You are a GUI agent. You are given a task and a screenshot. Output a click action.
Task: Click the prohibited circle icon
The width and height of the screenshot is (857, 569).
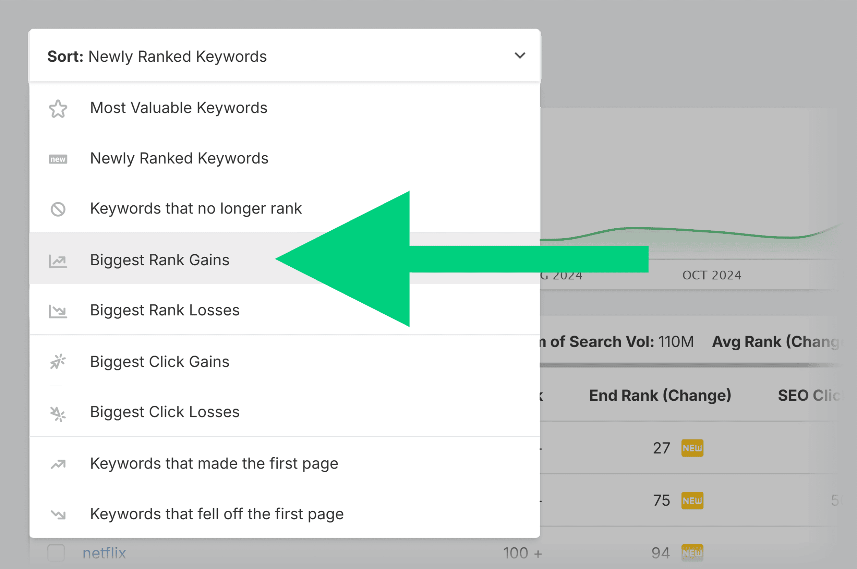(58, 209)
